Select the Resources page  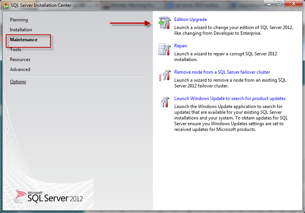click(20, 60)
